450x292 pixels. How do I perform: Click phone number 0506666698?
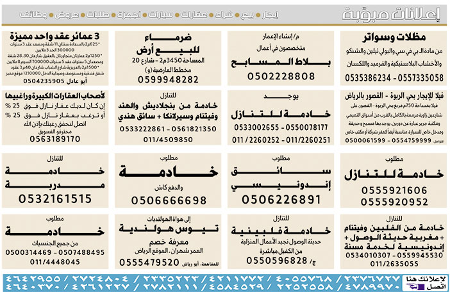[169, 200]
